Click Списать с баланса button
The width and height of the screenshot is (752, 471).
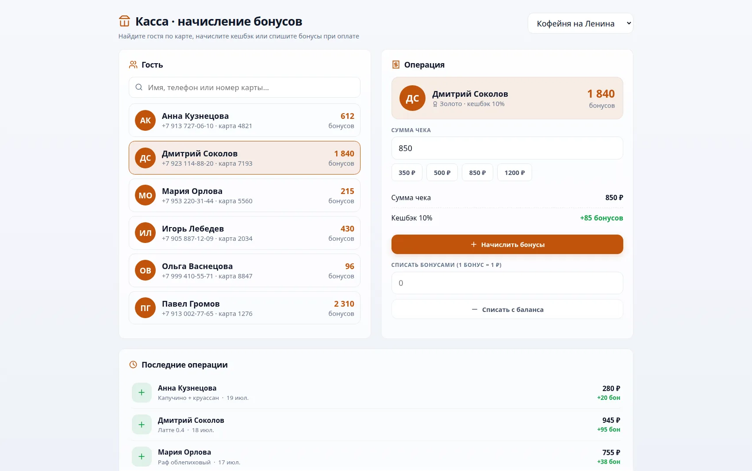click(507, 309)
